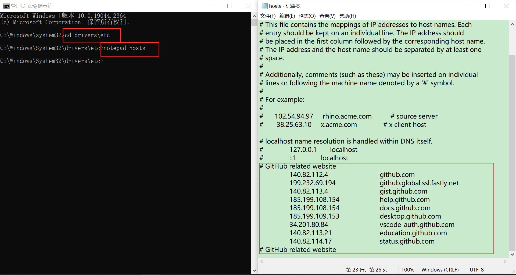Click status.github.com host name
Screen dimensions: 516x275
pos(407,241)
